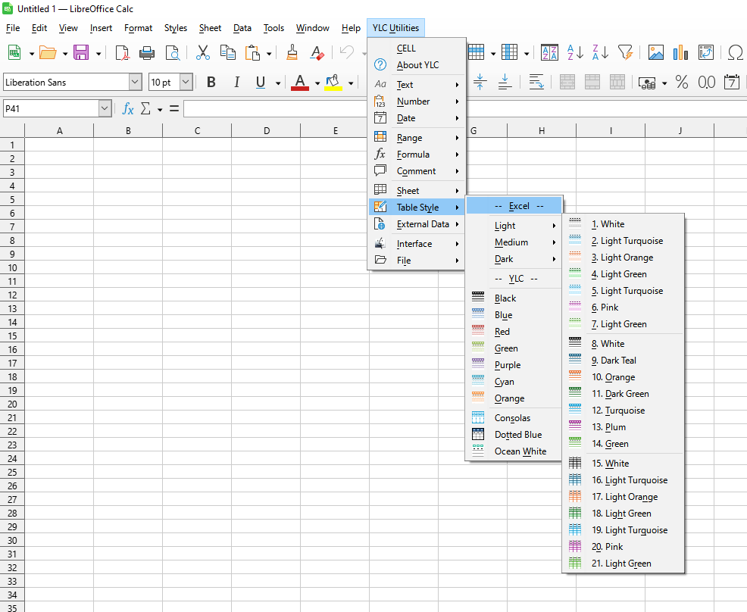Open the Function Wizard

click(127, 108)
